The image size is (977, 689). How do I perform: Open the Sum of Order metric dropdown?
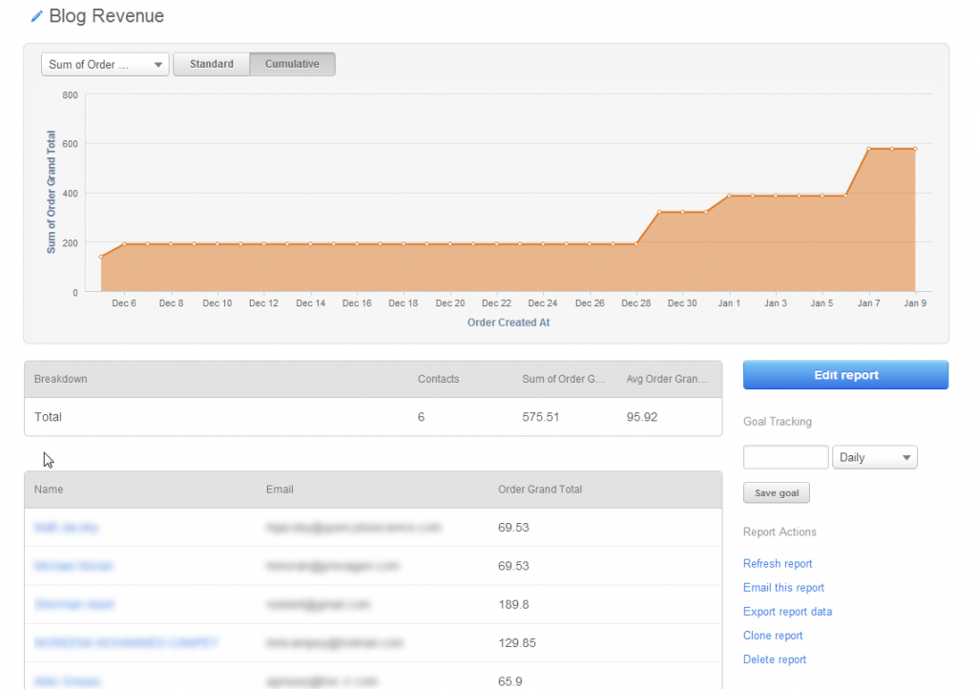coord(105,65)
